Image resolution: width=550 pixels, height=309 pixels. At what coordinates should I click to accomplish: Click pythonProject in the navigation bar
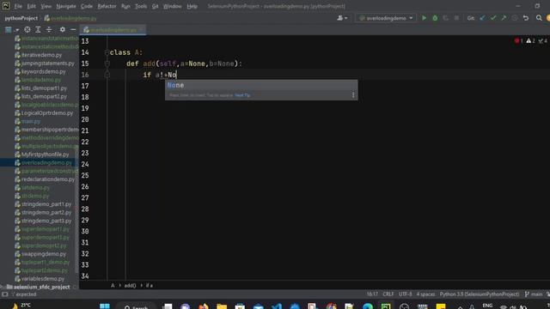[21, 18]
